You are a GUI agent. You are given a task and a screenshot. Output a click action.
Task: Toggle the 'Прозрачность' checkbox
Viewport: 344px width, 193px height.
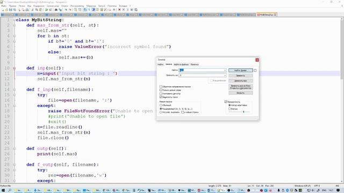pos(226,101)
